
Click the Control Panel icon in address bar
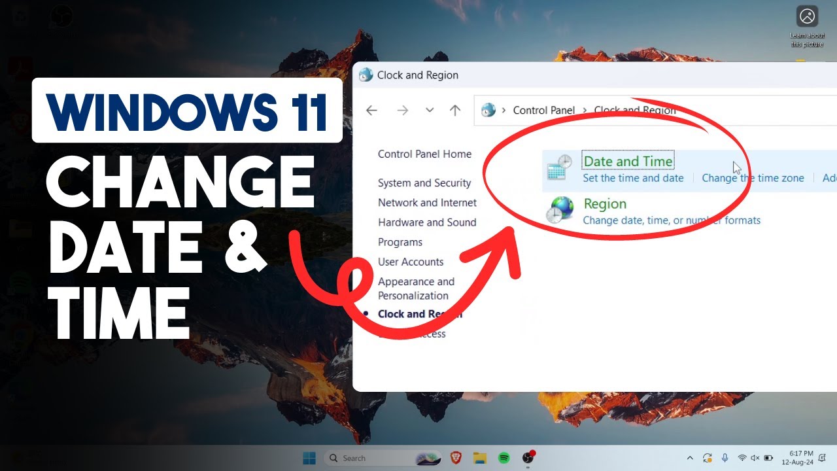coord(488,110)
